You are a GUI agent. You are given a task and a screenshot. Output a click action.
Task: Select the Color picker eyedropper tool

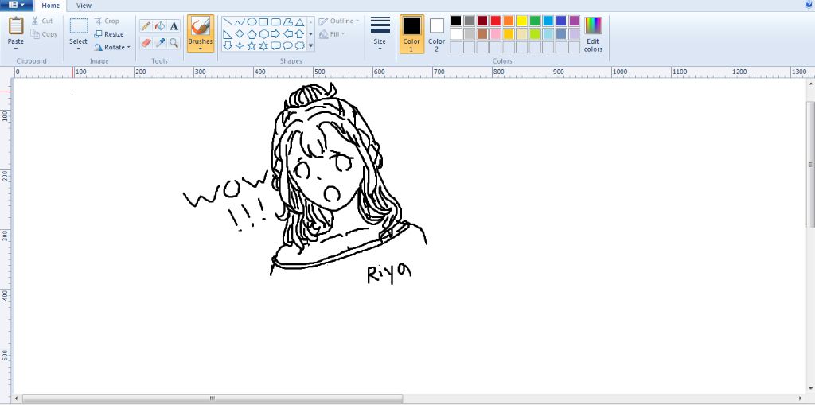click(160, 43)
